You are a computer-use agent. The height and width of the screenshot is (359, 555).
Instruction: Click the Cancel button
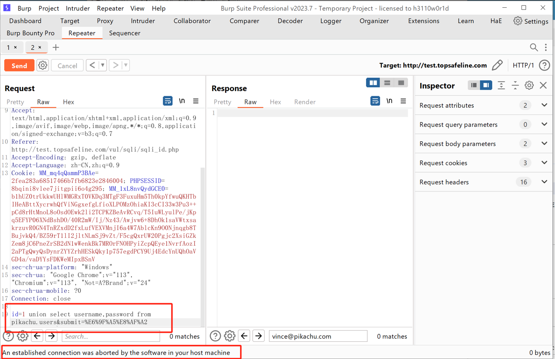click(x=67, y=65)
